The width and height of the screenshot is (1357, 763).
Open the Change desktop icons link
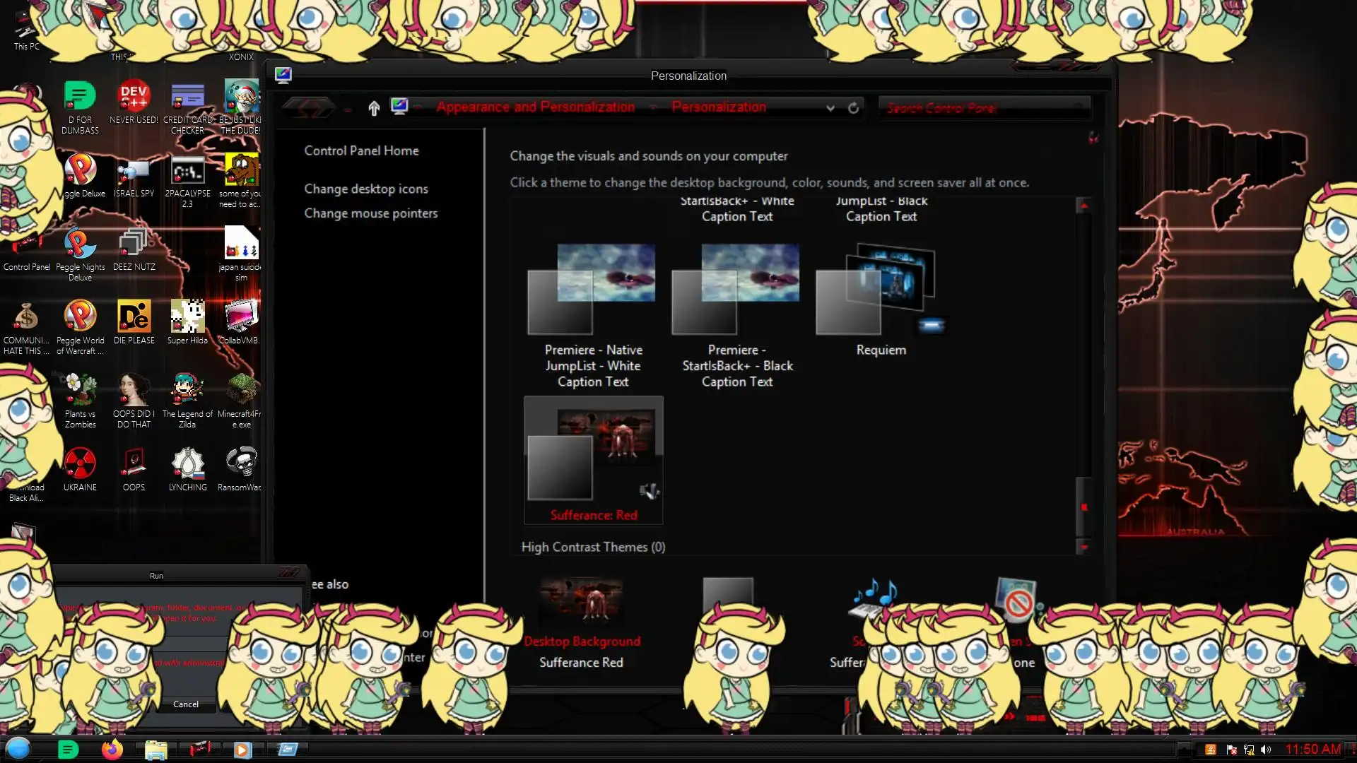click(x=366, y=189)
